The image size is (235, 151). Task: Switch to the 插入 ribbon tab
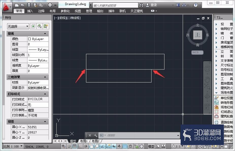click(30, 11)
